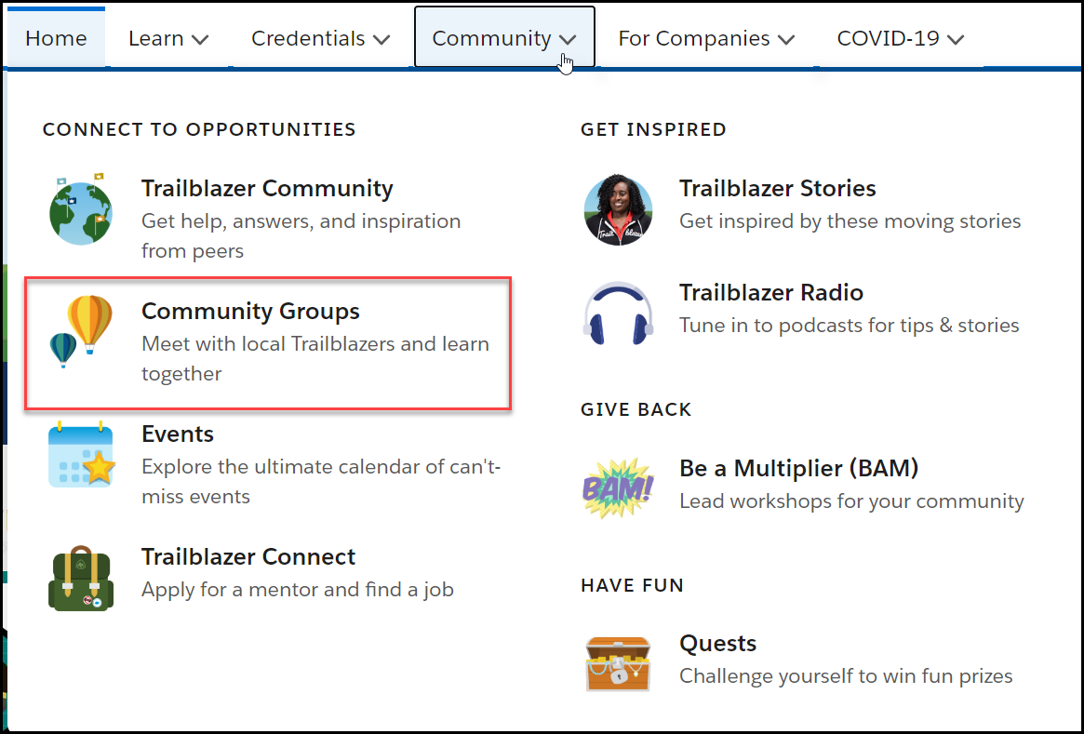
Task: Open the COVID-19 menu
Action: pyautogui.click(x=900, y=38)
